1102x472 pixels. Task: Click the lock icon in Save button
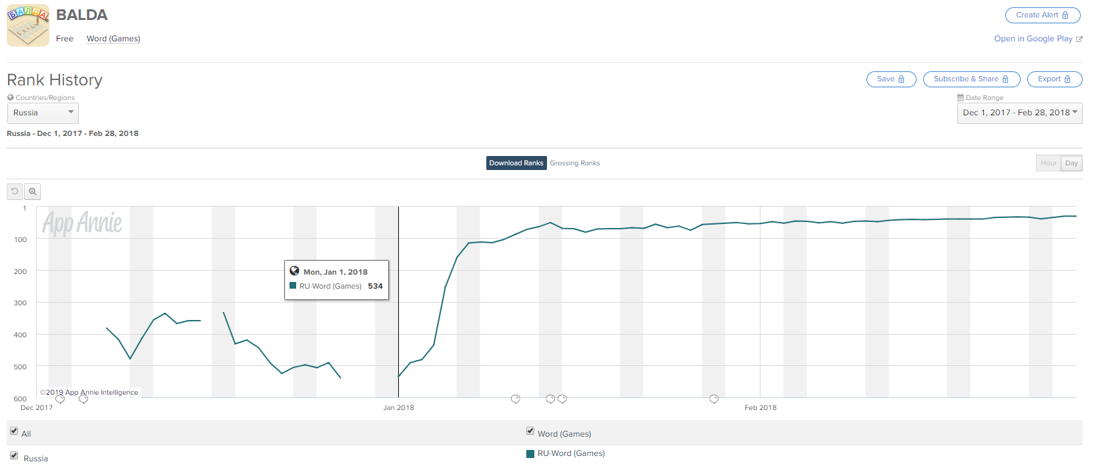901,79
